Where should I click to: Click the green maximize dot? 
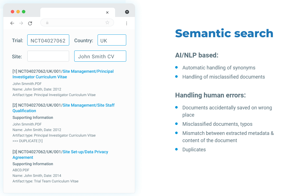24,12
